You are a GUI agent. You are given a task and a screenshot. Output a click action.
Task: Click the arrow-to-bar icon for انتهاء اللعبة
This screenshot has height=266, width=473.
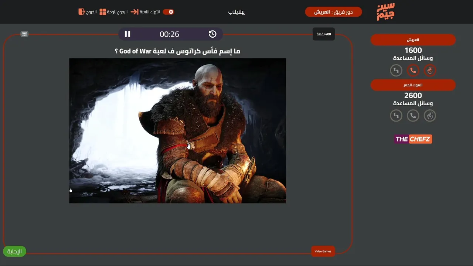click(x=134, y=12)
